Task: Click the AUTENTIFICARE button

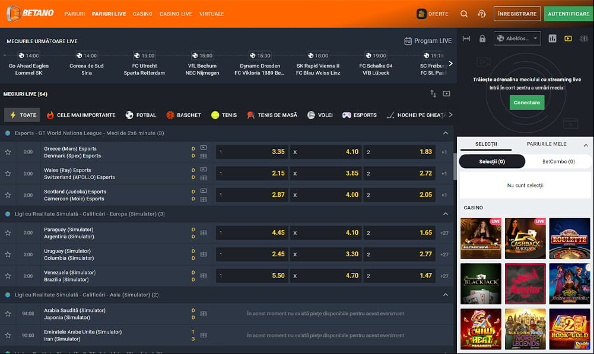Action: [x=568, y=14]
